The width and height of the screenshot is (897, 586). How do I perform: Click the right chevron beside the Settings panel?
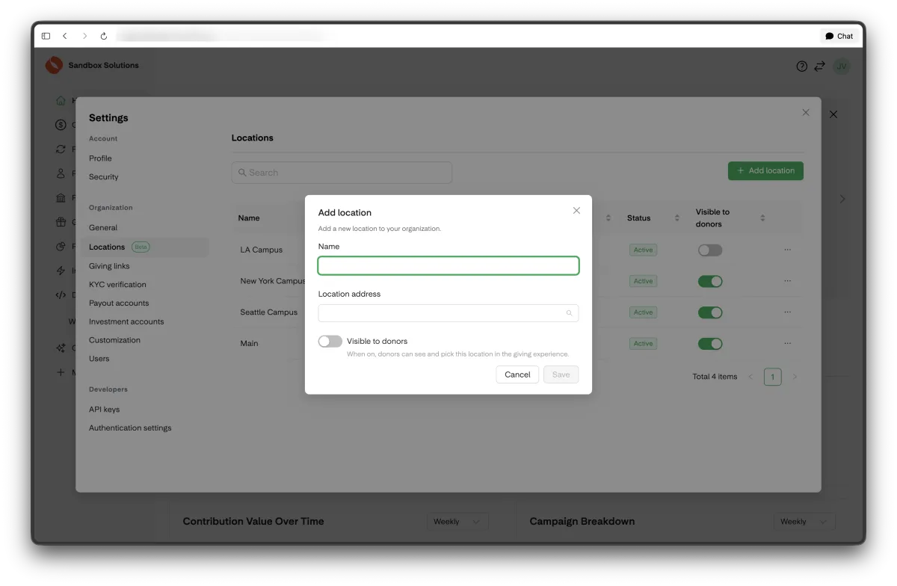(x=842, y=199)
